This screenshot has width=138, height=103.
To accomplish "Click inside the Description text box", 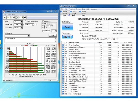I will tap(30, 40).
